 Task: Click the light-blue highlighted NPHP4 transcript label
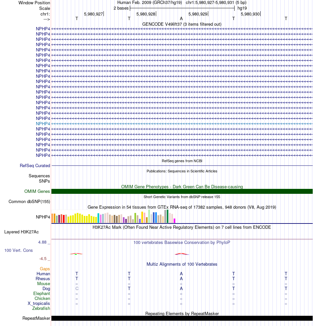point(43,124)
